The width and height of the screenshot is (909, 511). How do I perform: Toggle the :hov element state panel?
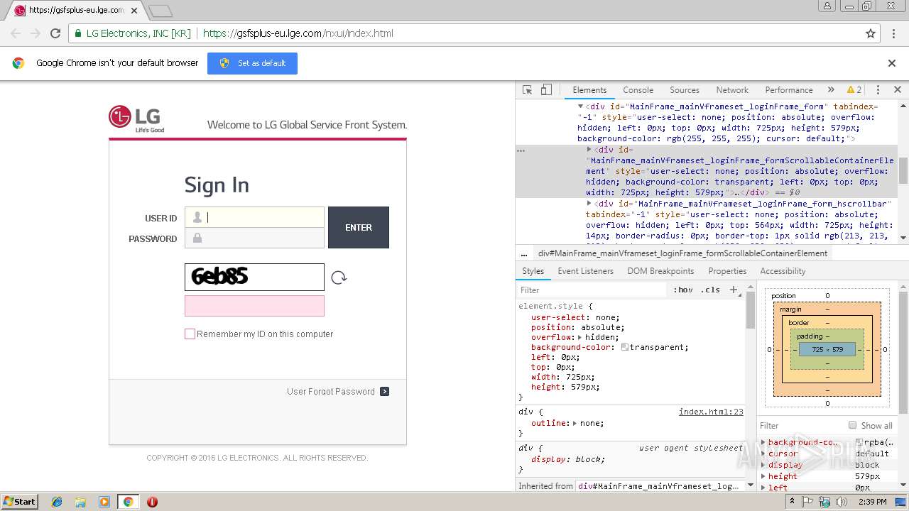(x=683, y=290)
